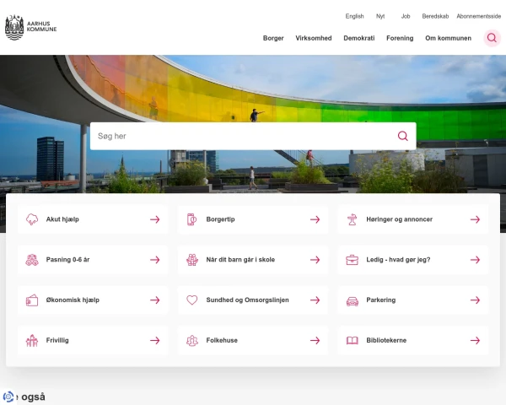Click the Akut hjælp cloud icon
506x405 pixels.
coord(32,219)
